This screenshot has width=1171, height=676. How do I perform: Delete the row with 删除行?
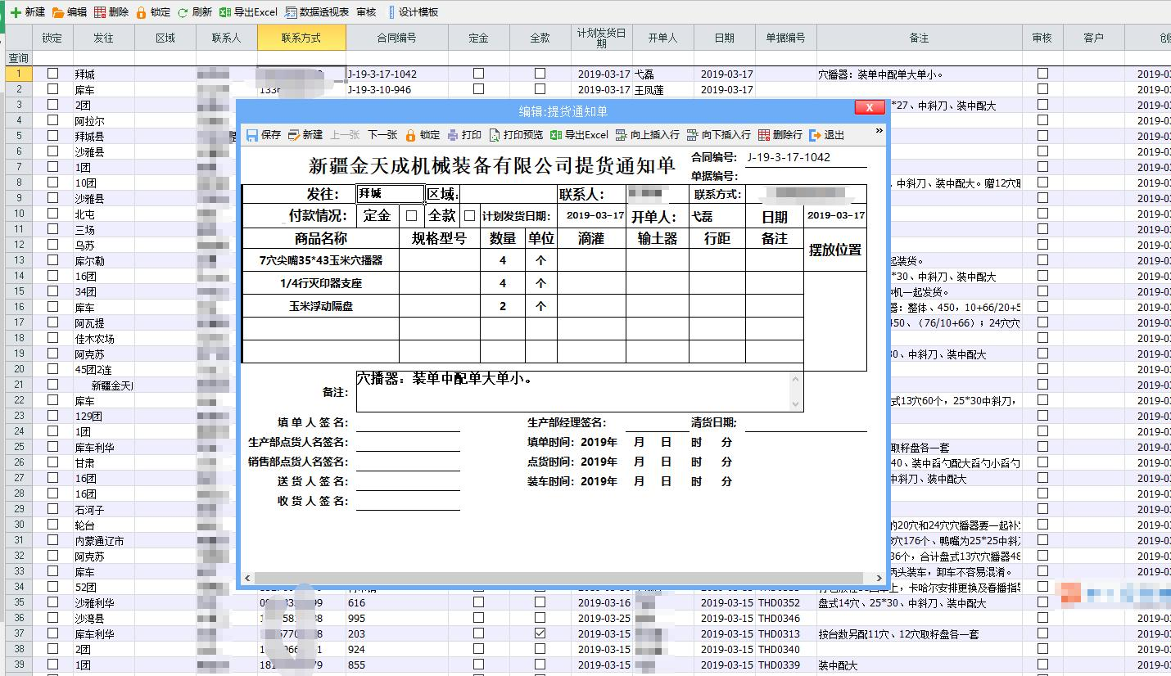780,135
